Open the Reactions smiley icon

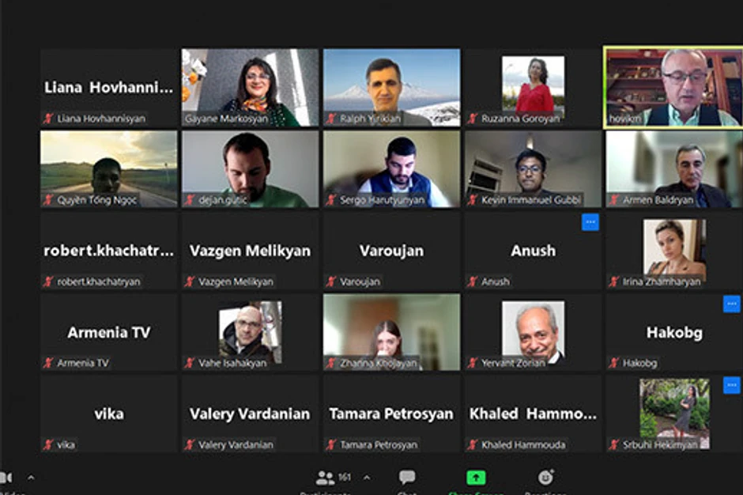546,477
